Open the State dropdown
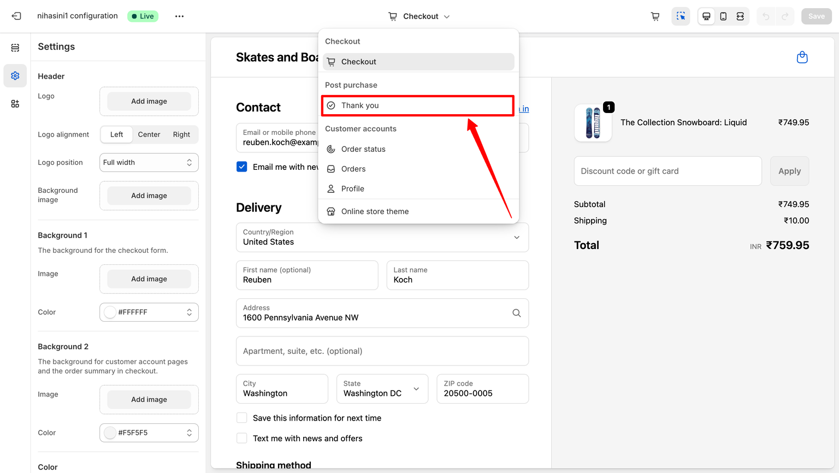 pos(382,389)
